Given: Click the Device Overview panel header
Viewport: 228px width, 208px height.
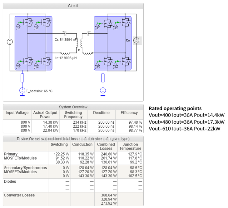Looking at the screenshot, I should pos(73,139).
